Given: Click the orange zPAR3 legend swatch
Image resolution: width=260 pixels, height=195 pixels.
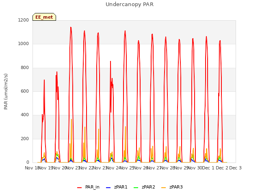Looking at the screenshot, I should click(163, 188).
